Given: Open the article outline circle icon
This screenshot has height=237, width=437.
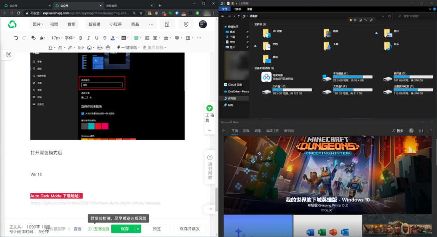Looking at the screenshot, I should tap(8, 55).
